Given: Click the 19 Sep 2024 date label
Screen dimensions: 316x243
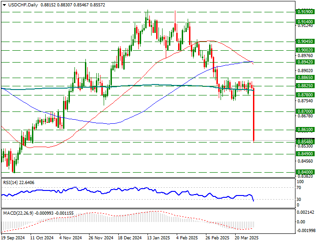Looking at the screenshot, I should (x=13, y=238).
